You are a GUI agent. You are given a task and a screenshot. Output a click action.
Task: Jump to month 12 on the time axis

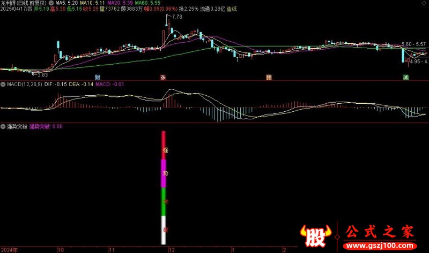point(172,250)
